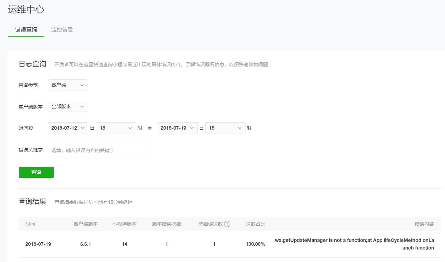The width and height of the screenshot is (445, 262).
Task: Click the 时间 column header
Action: 30,224
